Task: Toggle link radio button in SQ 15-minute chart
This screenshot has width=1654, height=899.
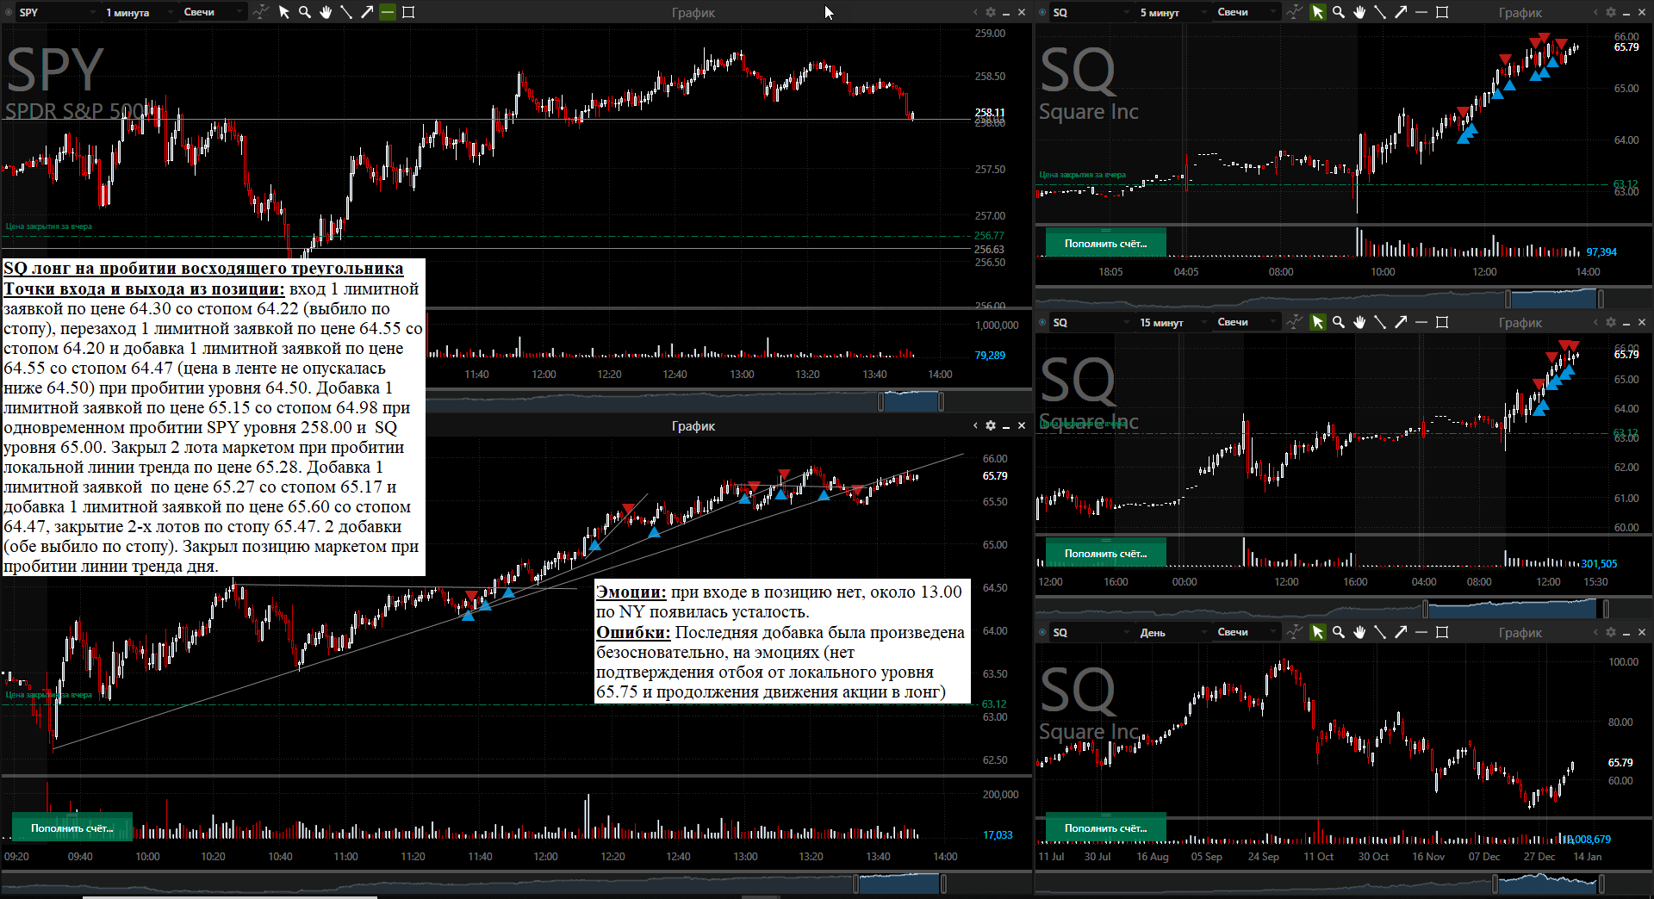Action: (x=1043, y=322)
